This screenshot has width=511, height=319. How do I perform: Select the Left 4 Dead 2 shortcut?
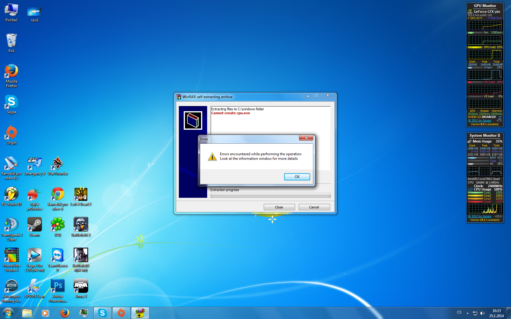[x=81, y=197]
